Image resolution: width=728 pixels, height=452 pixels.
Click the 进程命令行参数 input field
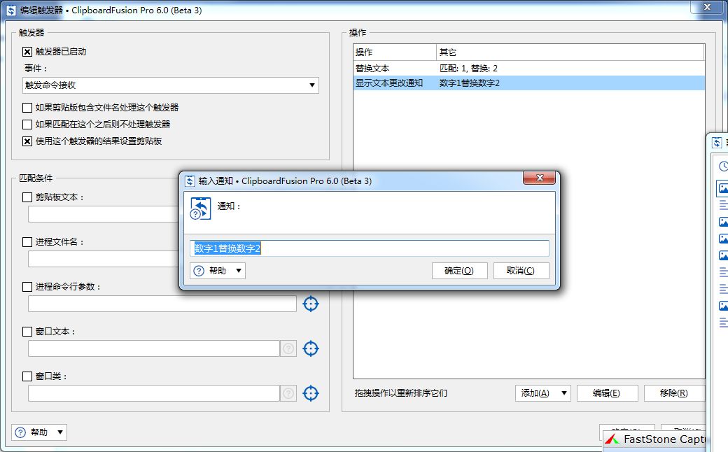coord(162,304)
